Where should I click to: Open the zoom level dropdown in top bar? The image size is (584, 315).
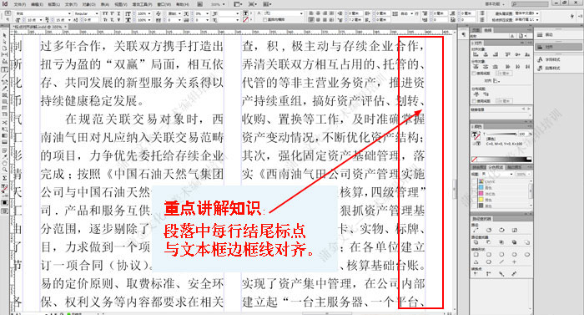(219, 4)
